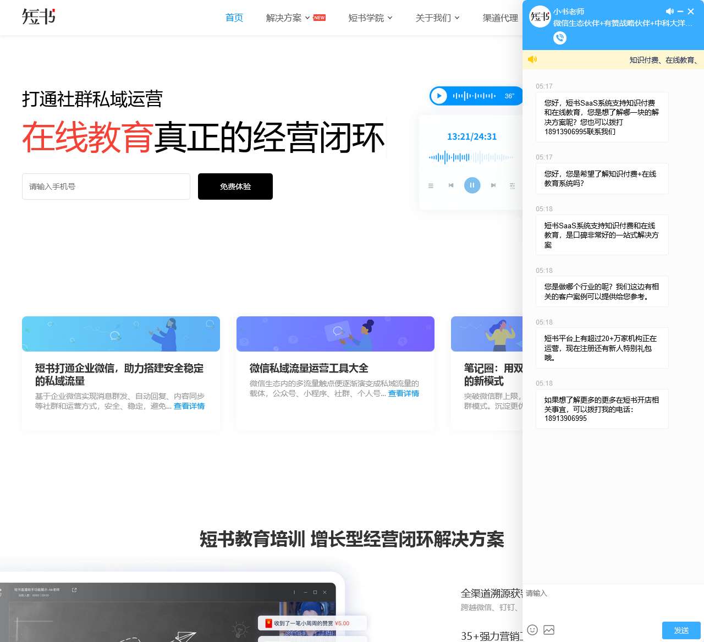Open the audio playlist icon
704x642 pixels.
[431, 185]
